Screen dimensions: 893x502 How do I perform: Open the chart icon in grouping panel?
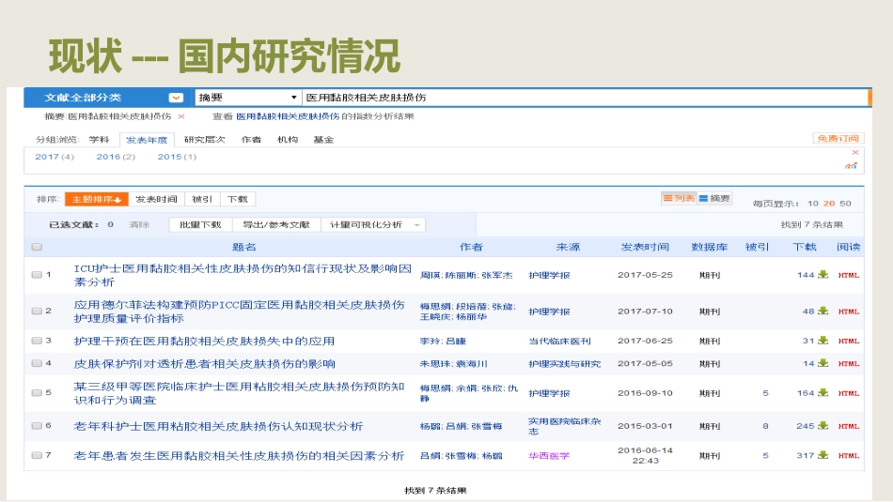tap(852, 165)
